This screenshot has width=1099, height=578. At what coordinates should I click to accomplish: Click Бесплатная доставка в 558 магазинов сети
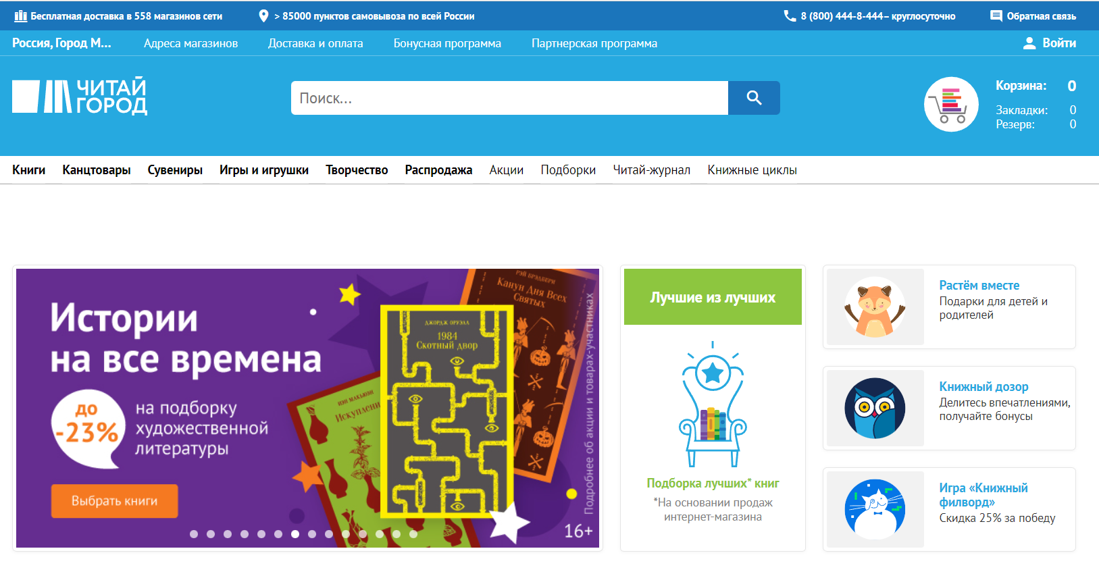pyautogui.click(x=126, y=16)
